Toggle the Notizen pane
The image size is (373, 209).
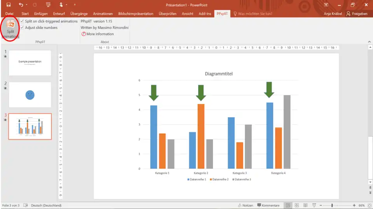(245, 205)
